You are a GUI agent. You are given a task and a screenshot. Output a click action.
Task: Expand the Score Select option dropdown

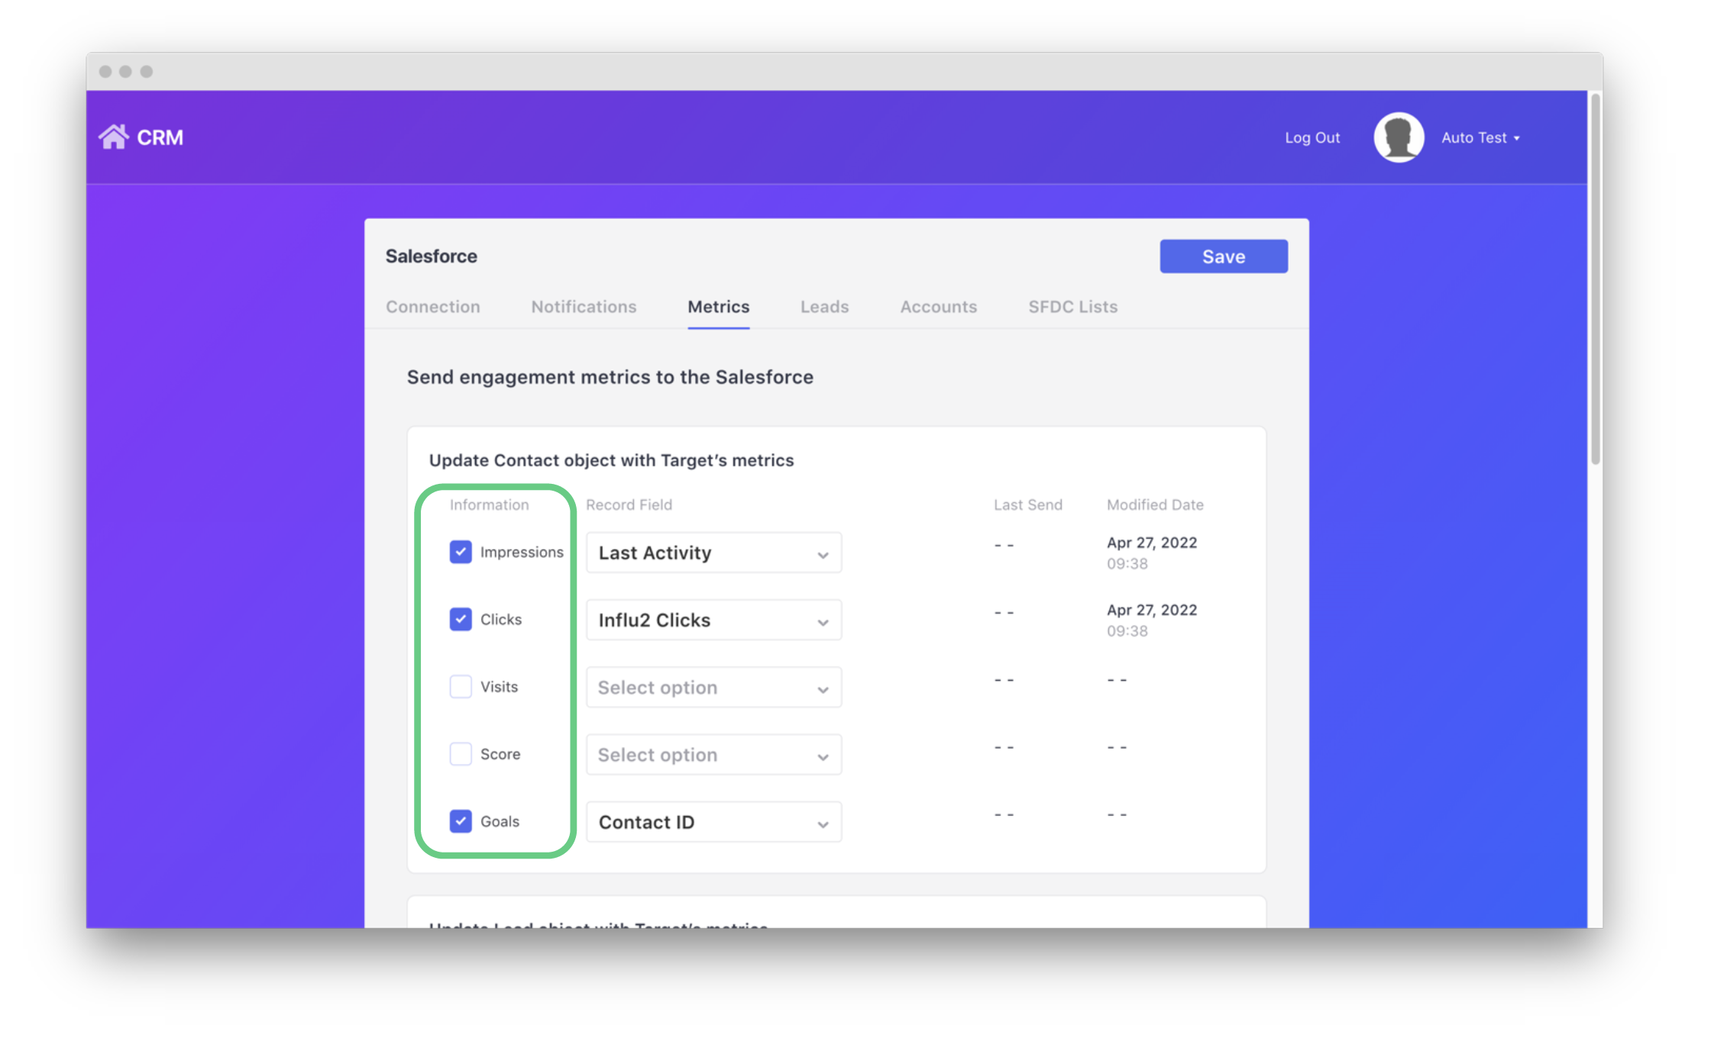713,755
